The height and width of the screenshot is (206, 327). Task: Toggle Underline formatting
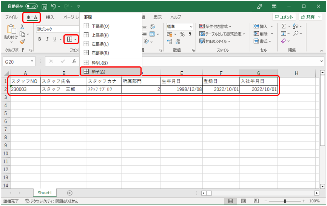coord(55,39)
